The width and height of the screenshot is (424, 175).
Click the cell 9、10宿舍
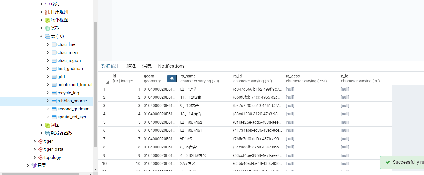[205, 106]
